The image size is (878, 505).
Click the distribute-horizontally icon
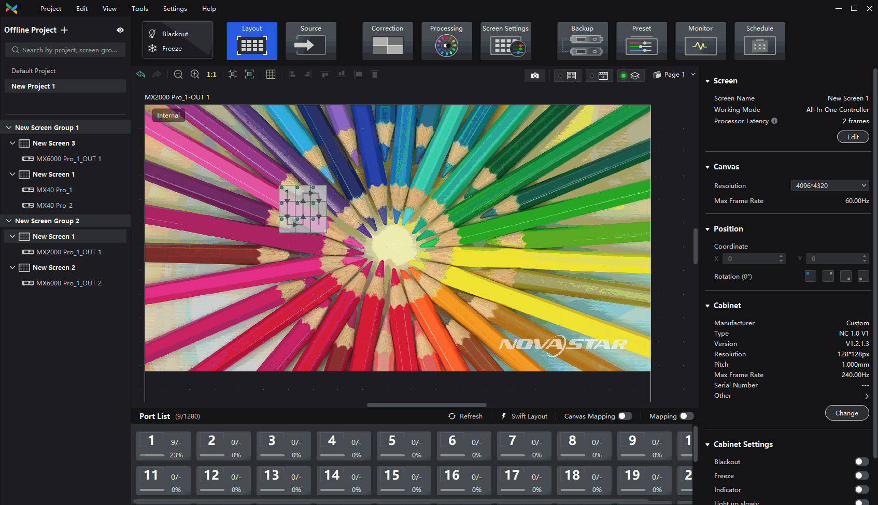click(358, 75)
